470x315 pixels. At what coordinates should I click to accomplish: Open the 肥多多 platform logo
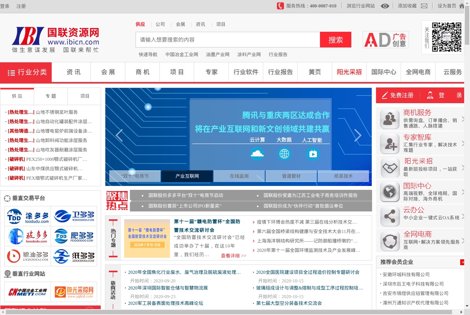74,236
